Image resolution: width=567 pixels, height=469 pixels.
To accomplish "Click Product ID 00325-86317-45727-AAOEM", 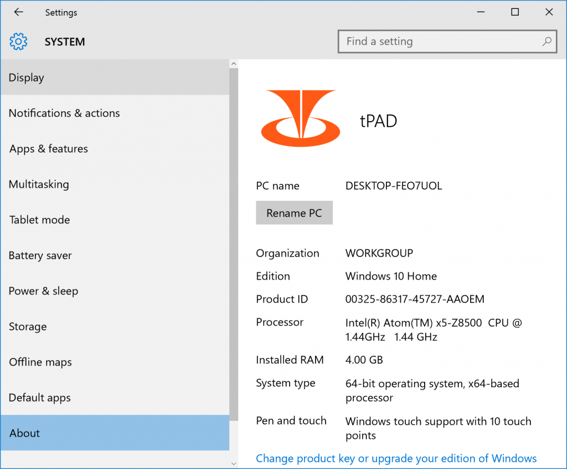I will (x=415, y=299).
